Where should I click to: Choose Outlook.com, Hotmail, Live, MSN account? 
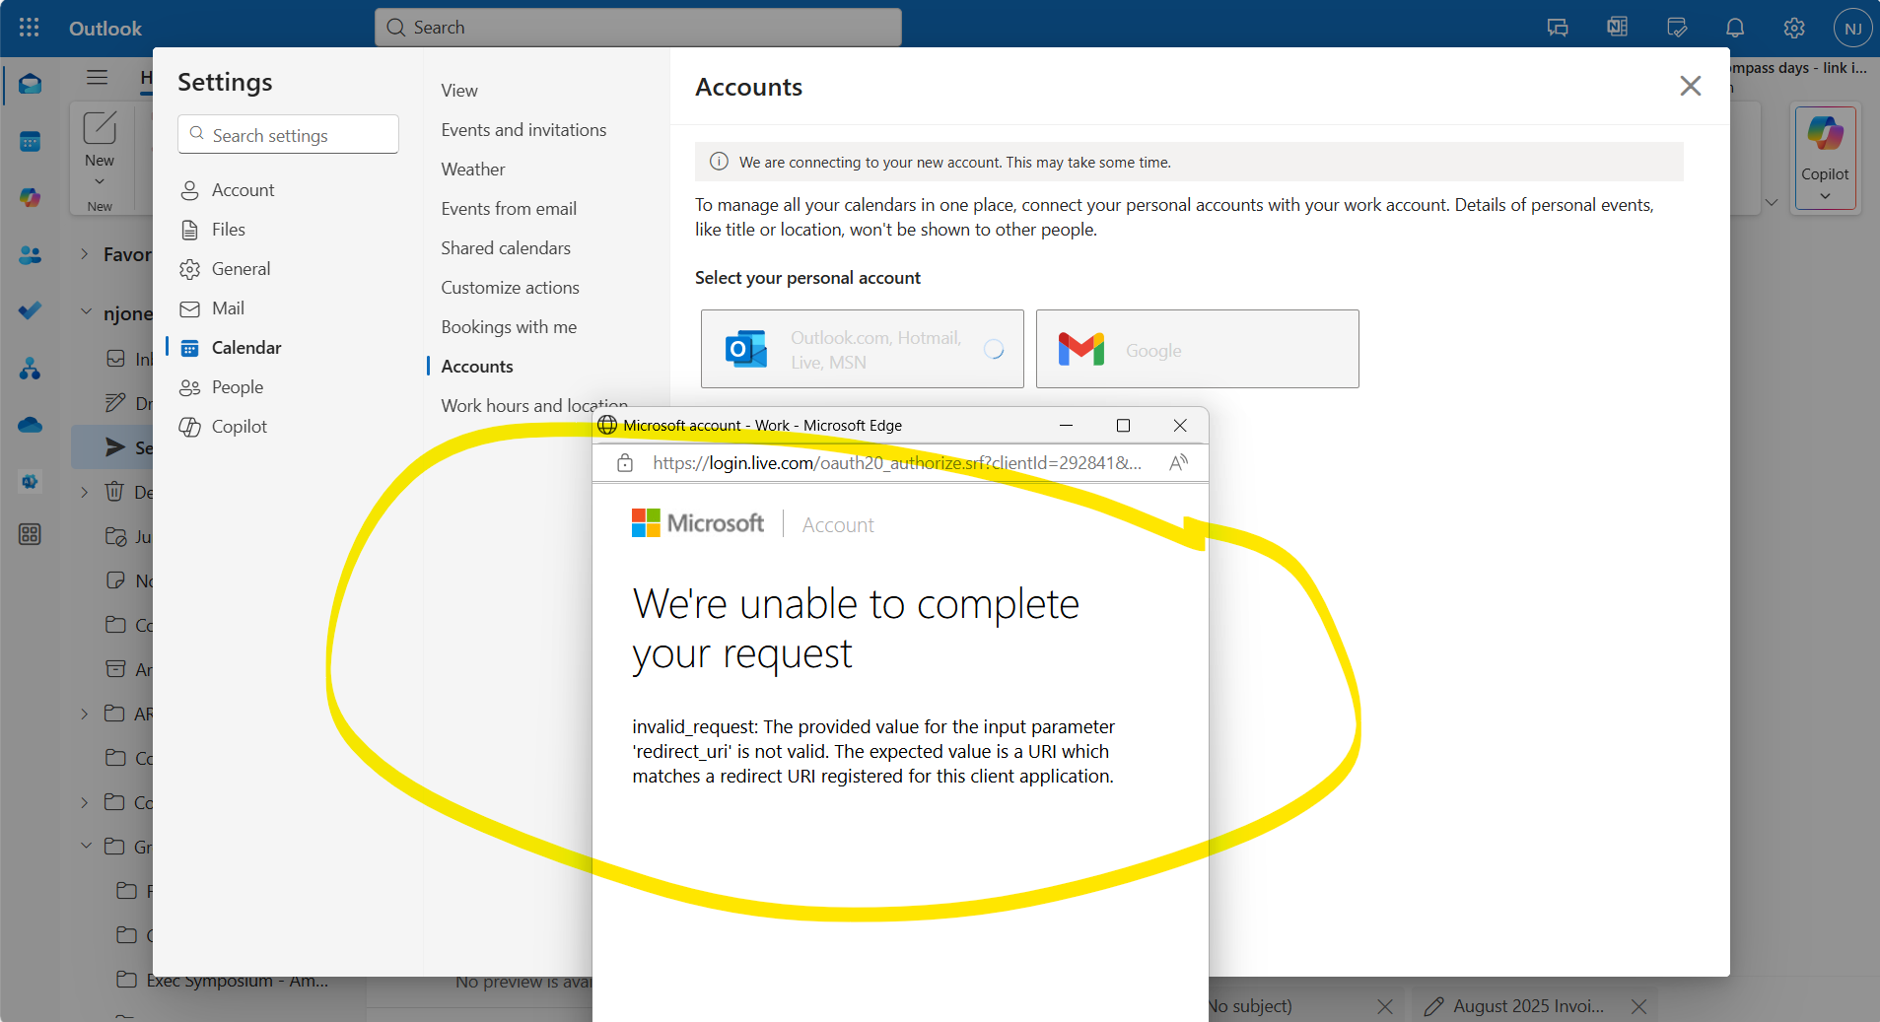point(862,349)
